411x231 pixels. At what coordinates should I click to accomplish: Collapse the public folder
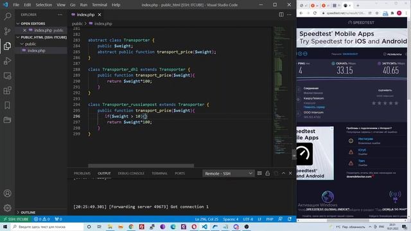[x=22, y=44]
